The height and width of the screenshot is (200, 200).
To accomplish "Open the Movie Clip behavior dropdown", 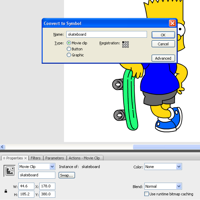I will (x=37, y=167).
